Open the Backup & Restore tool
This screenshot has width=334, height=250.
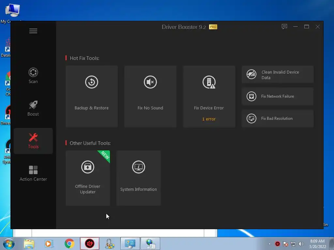click(92, 96)
